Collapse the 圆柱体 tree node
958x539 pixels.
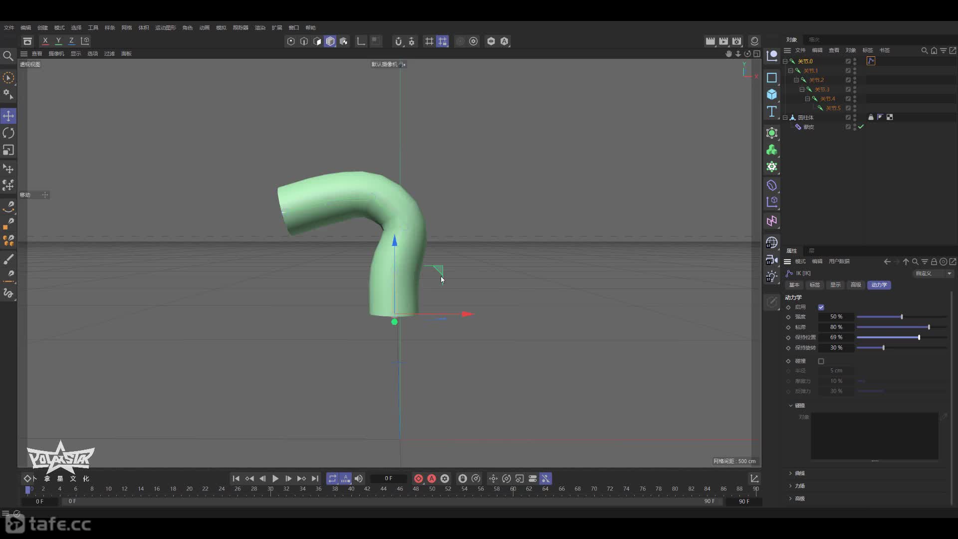785,118
